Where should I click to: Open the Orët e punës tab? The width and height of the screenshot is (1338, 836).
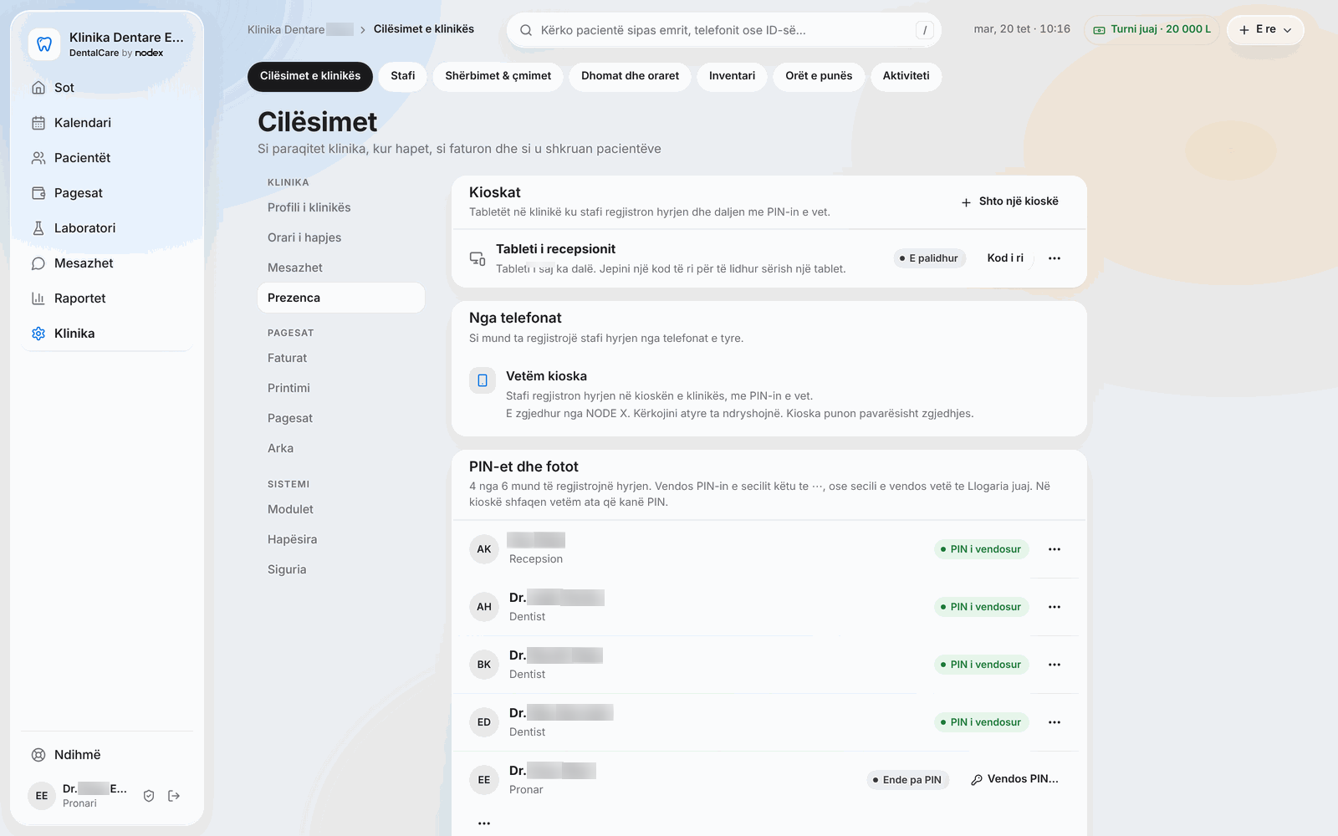tap(819, 76)
